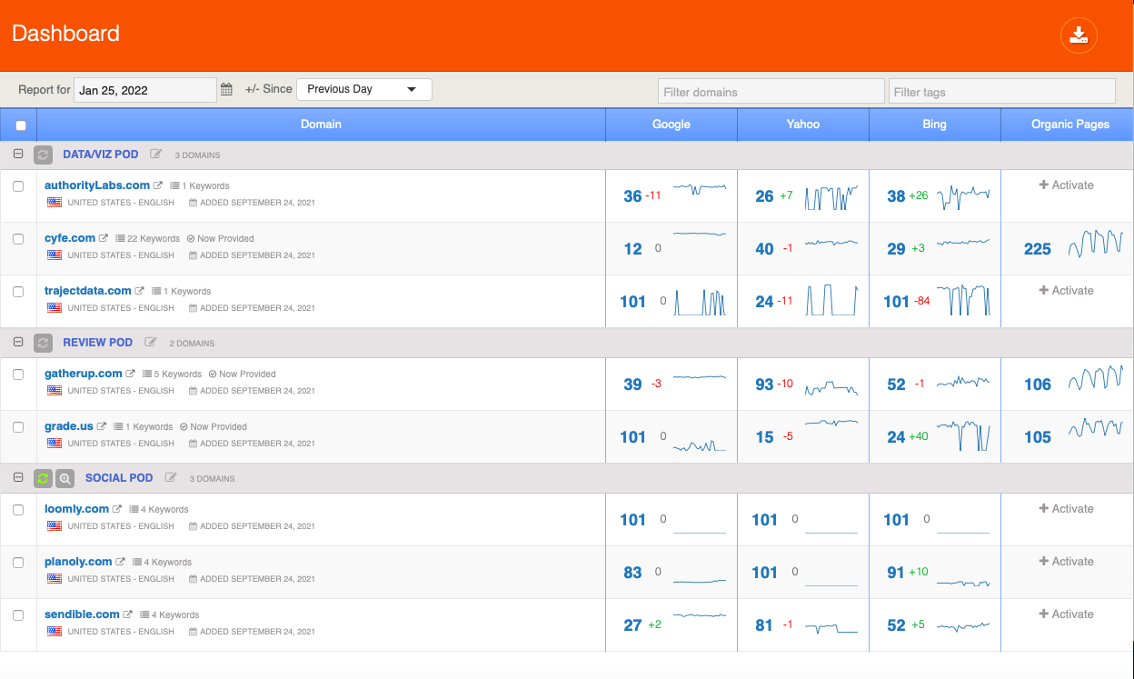Image resolution: width=1134 pixels, height=679 pixels.
Task: Click the 22 Keywords label for cyfe.com
Action: (x=154, y=239)
